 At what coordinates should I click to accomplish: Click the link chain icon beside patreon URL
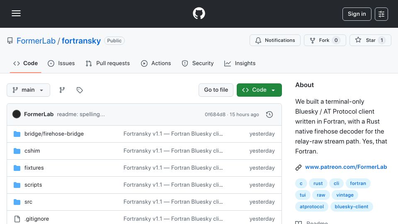[298, 167]
